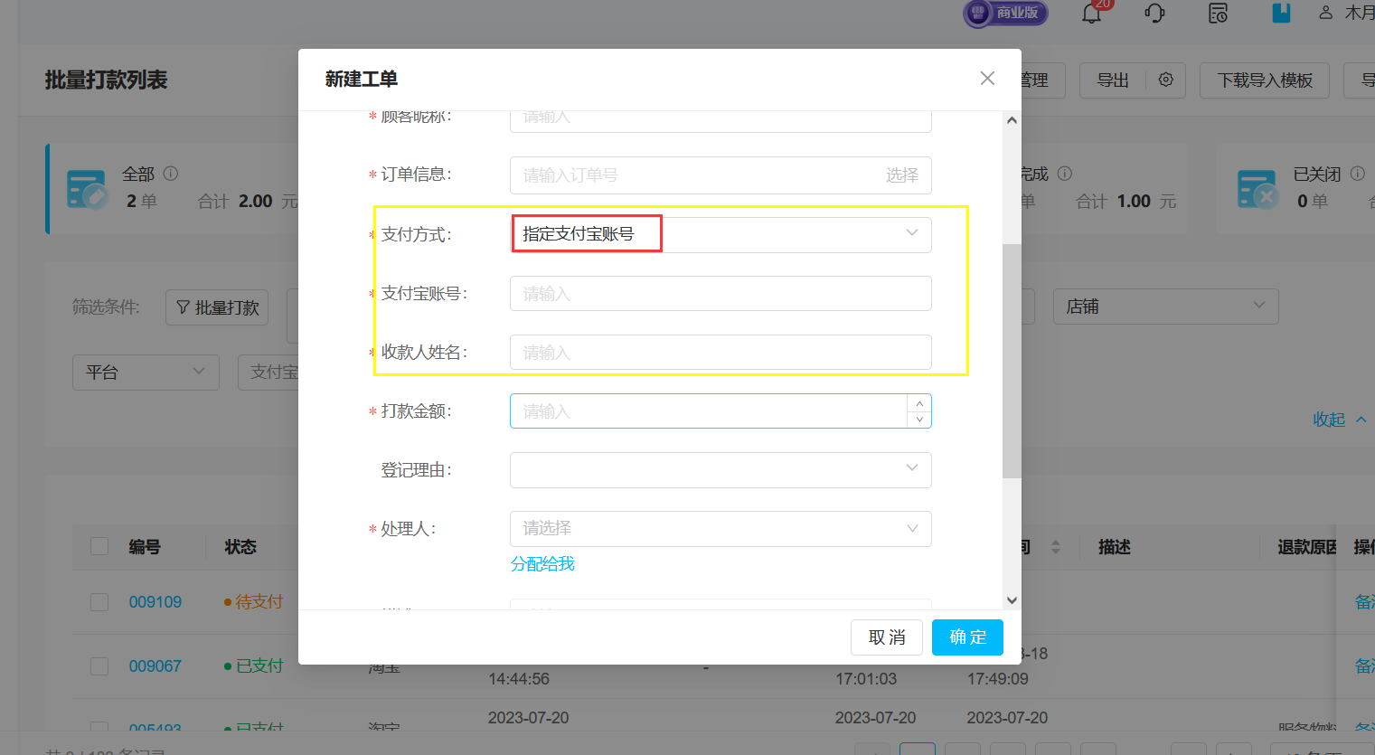Click the 描述 column header
1375x755 pixels.
pos(1114,547)
